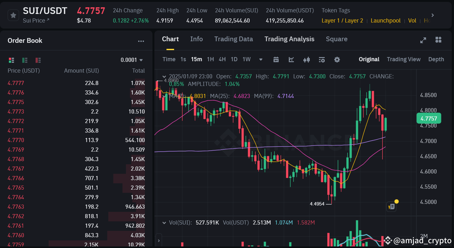Open chart display options icon
The image size is (454, 248).
click(x=322, y=60)
